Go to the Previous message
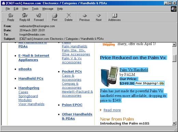178x132 pixels. (84, 17)
